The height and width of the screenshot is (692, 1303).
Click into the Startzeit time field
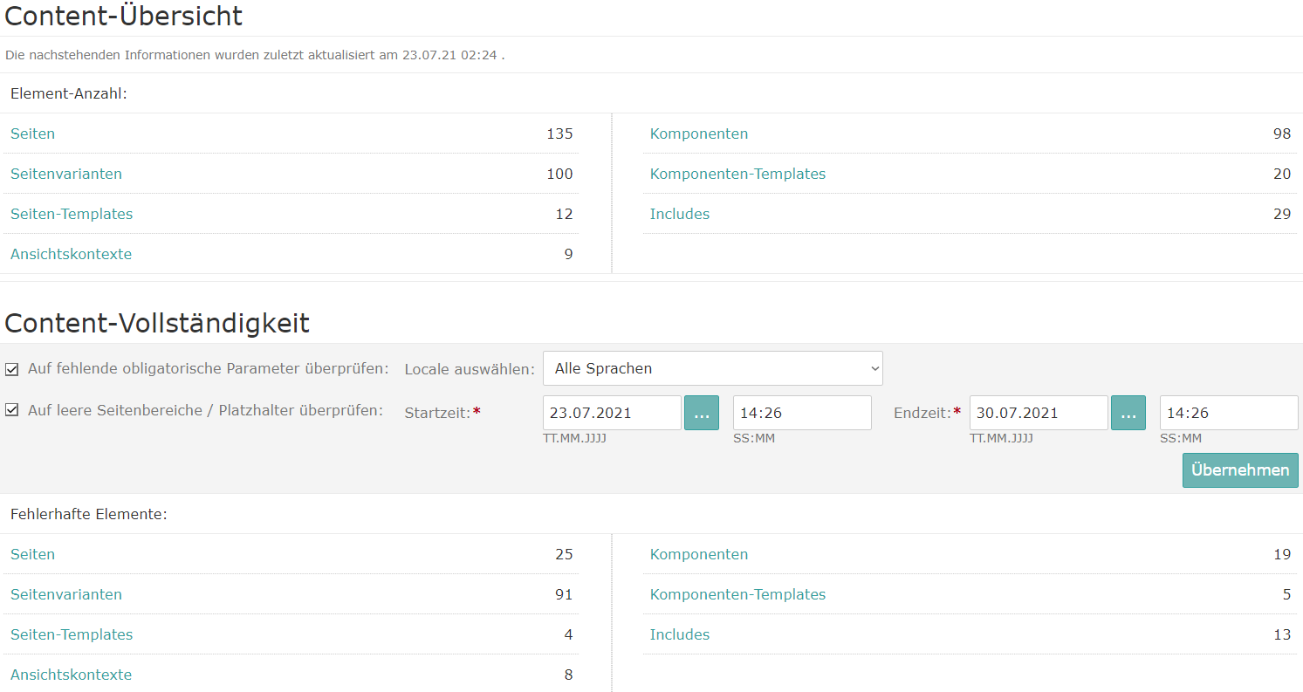coord(801,413)
